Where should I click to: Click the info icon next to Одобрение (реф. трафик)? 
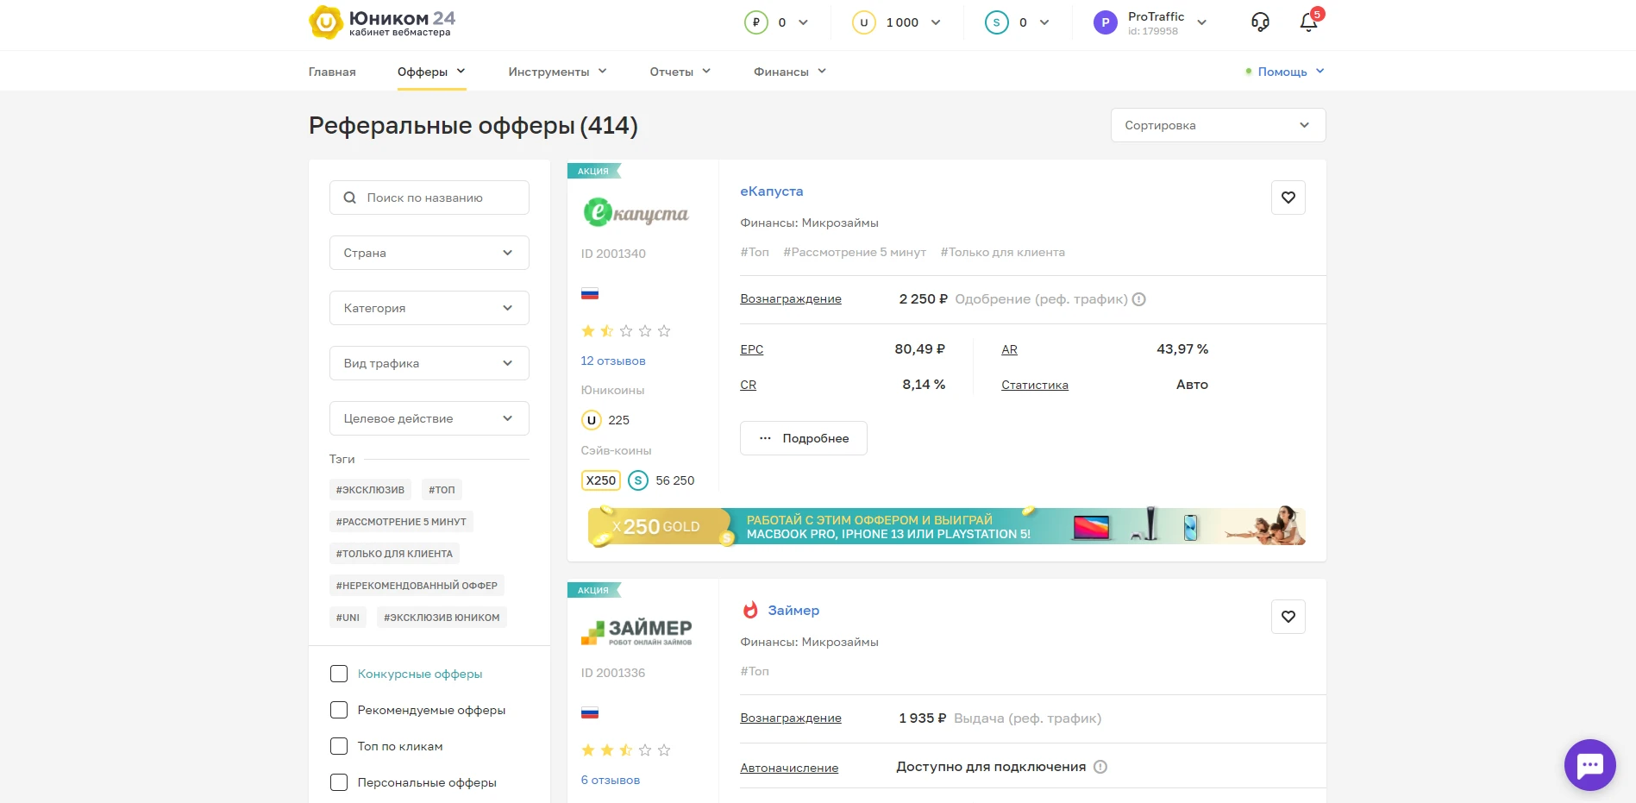[1138, 299]
